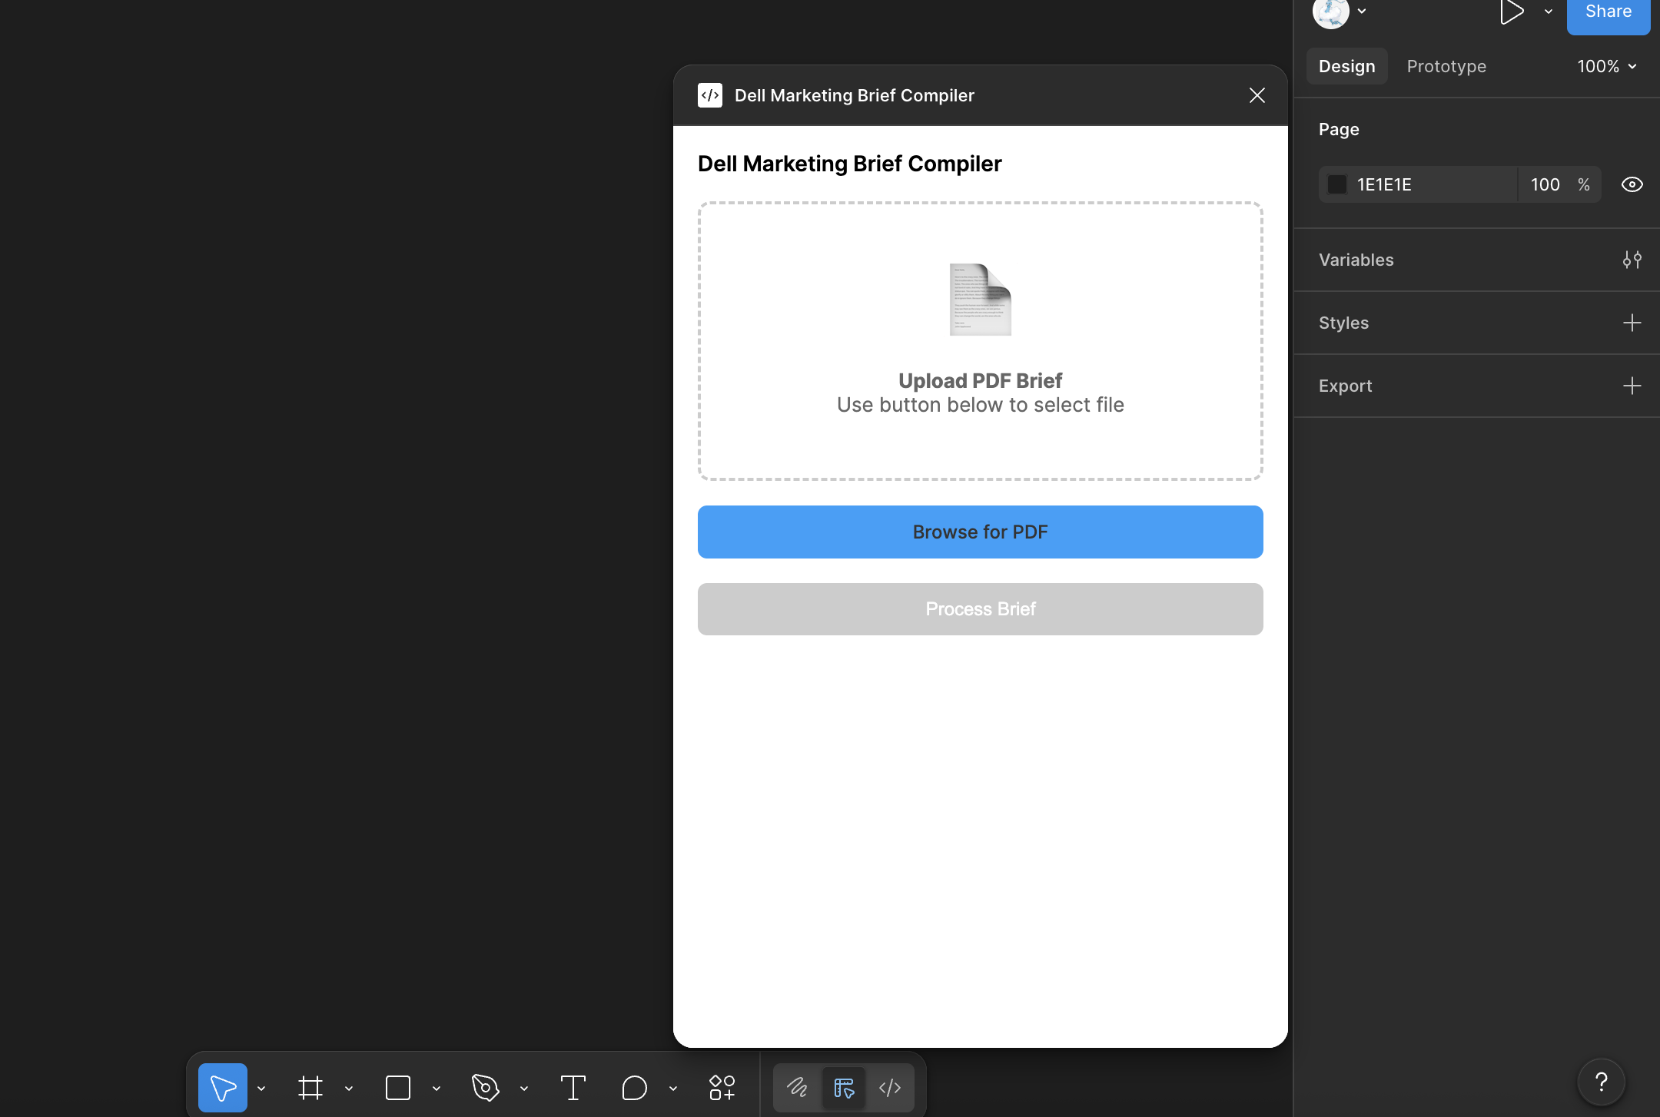The image size is (1660, 1117).
Task: Open Frame tool options dropdown
Action: pyautogui.click(x=349, y=1089)
